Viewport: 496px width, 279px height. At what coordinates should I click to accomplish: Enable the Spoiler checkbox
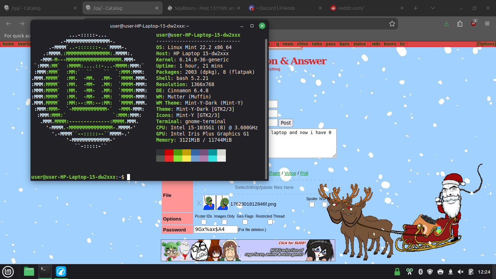(x=312, y=205)
